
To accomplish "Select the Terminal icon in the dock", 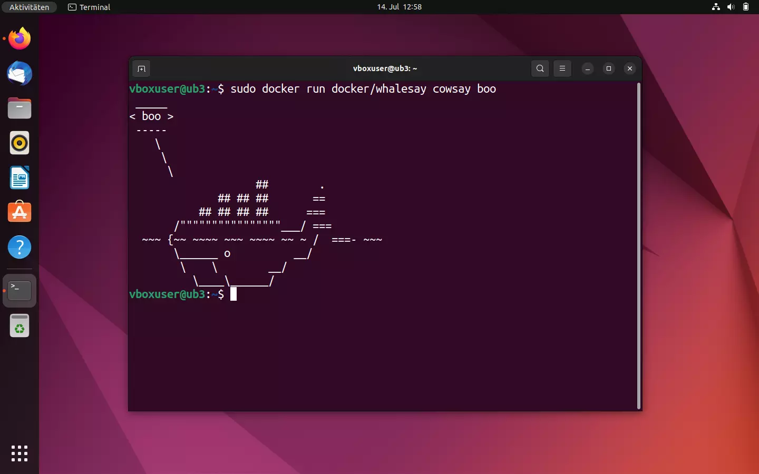I will pos(19,290).
